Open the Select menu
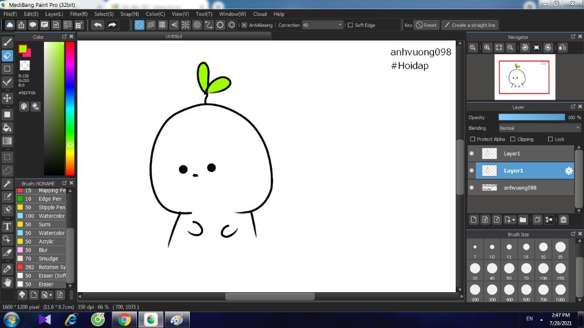The image size is (584, 328). pos(104,14)
